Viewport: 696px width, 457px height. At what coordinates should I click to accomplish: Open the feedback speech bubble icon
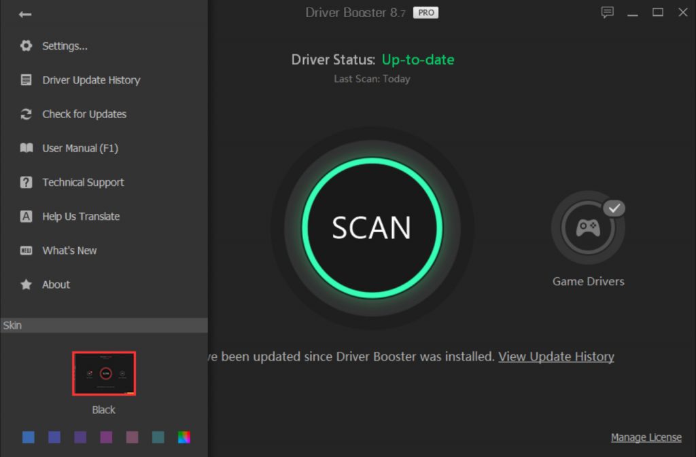pyautogui.click(x=608, y=12)
